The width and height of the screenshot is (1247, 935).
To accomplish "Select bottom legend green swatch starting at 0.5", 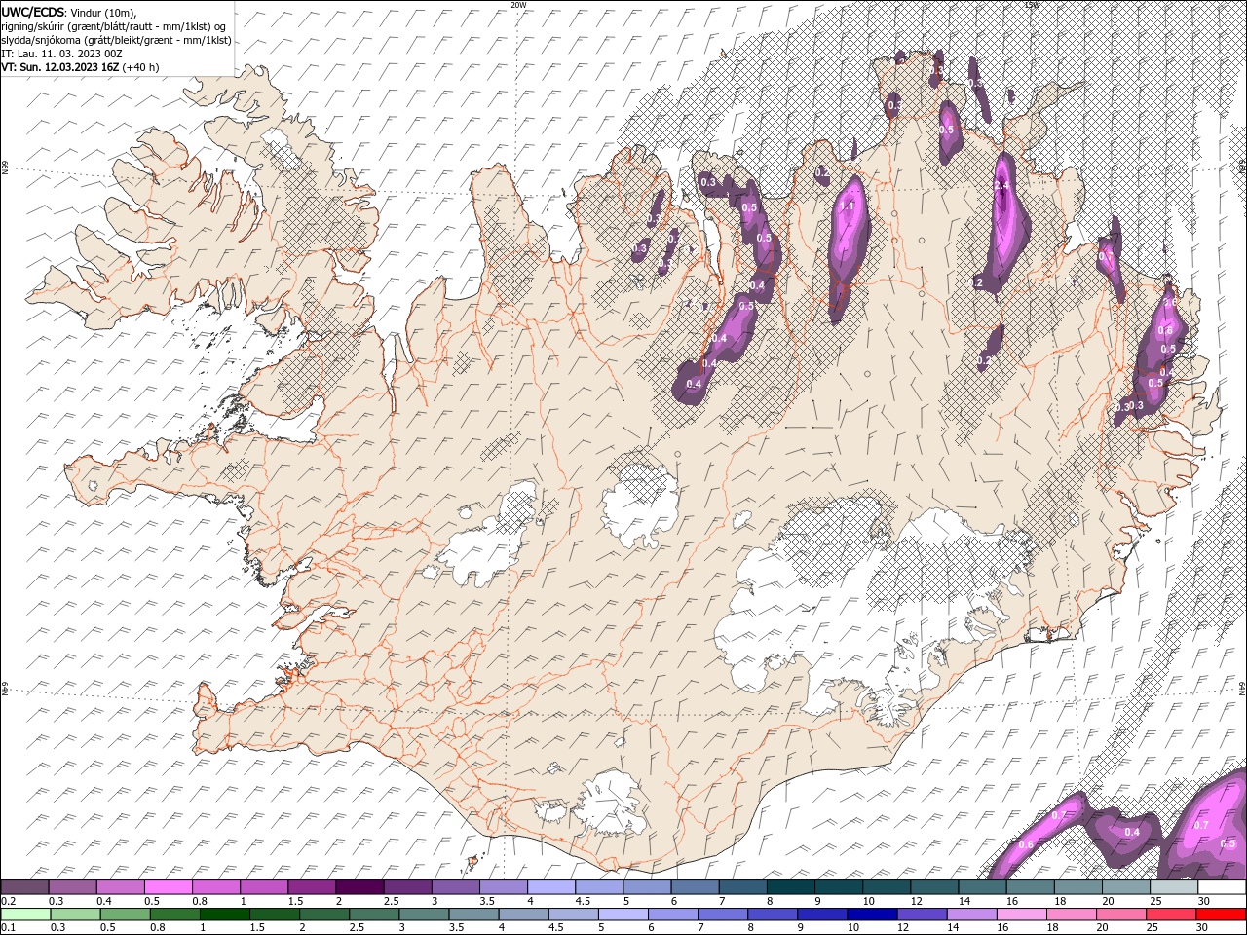I will click(x=125, y=915).
